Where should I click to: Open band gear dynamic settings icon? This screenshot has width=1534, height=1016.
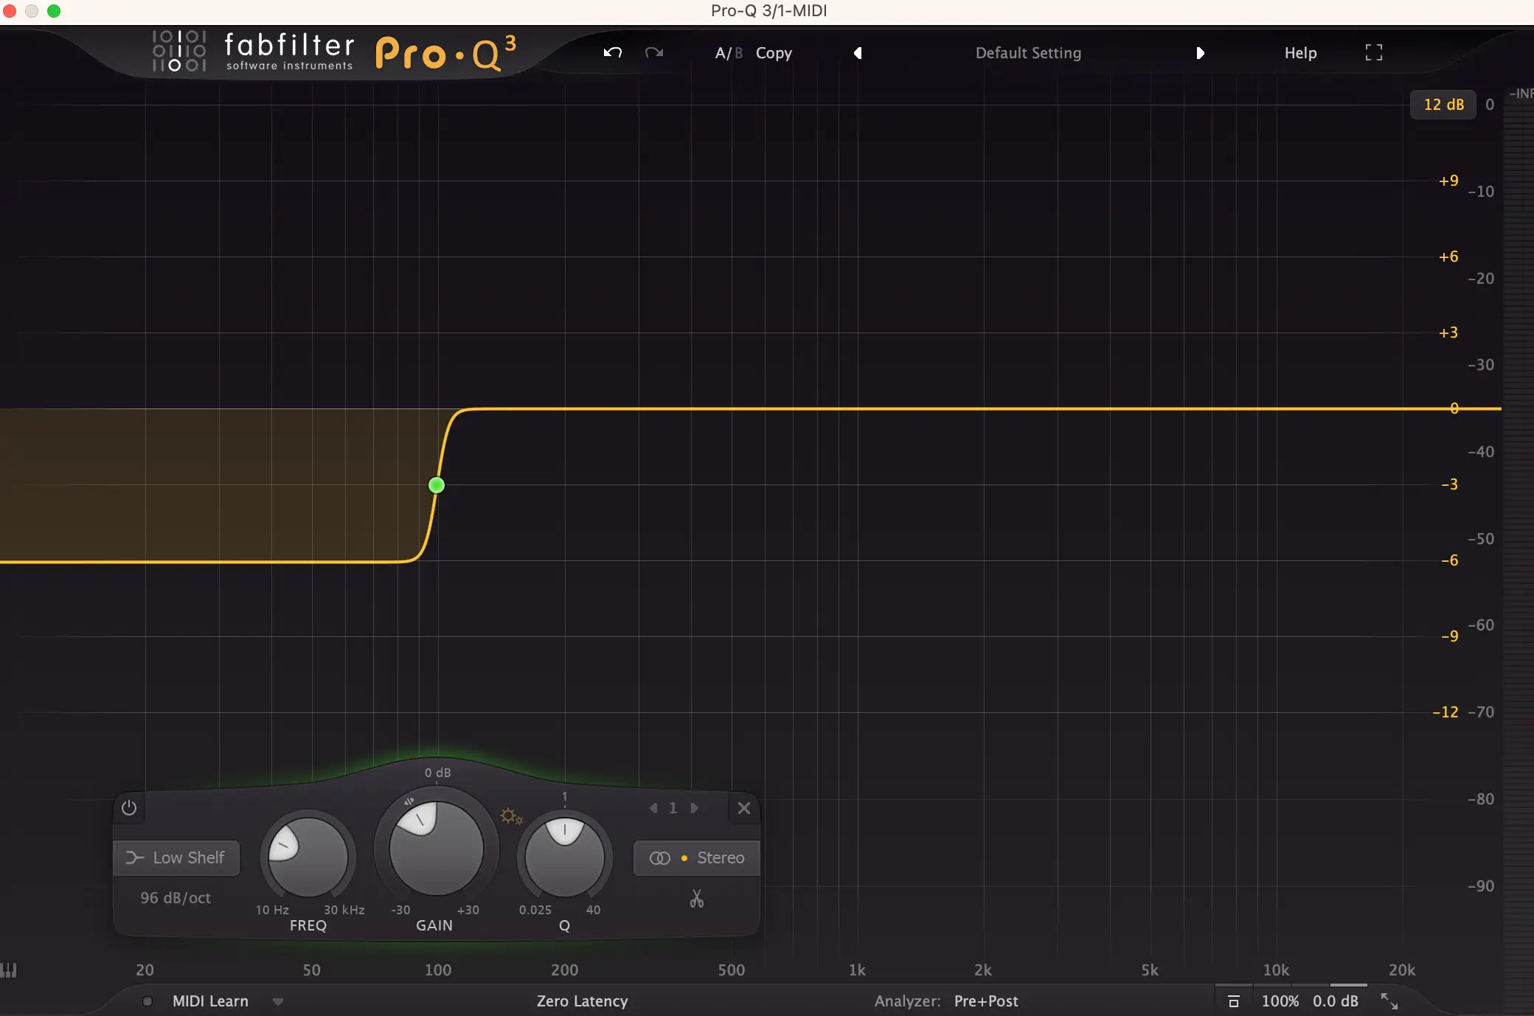[x=511, y=816]
